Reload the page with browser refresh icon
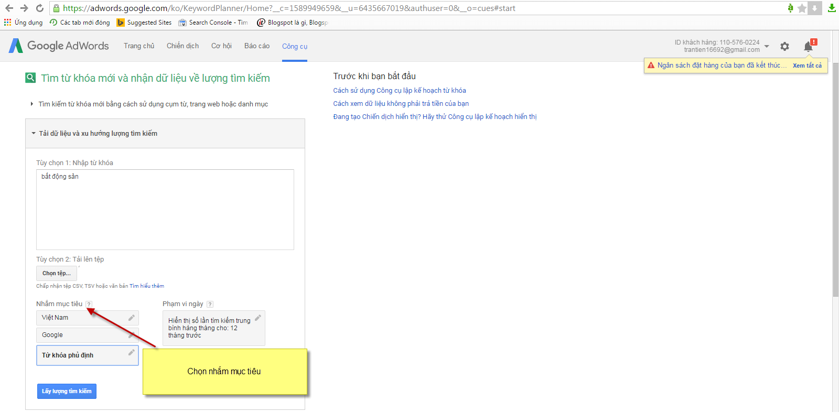 pos(39,8)
